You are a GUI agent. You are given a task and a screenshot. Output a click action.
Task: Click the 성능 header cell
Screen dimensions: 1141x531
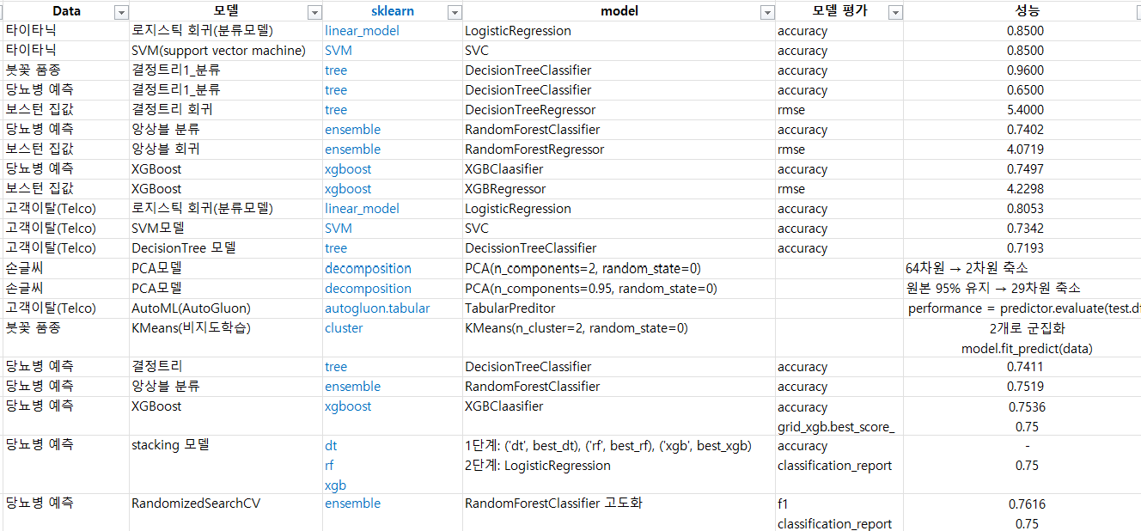[x=1026, y=12]
